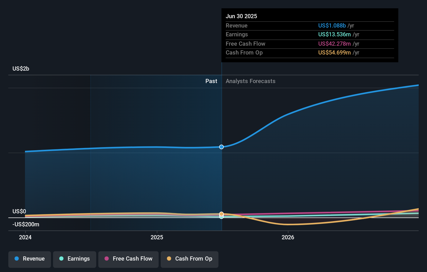Click the 2025 label on the time axis
This screenshot has height=272, width=427.
pyautogui.click(x=157, y=237)
